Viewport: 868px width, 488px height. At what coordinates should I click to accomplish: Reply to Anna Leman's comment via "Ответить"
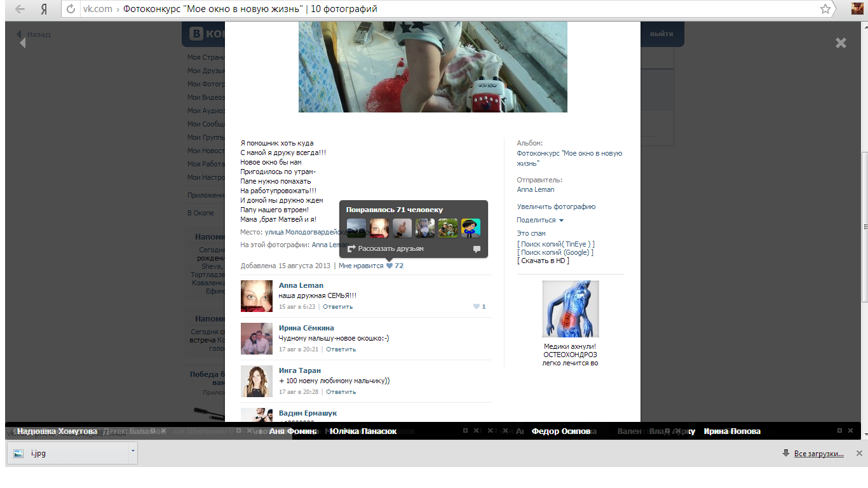pos(337,307)
